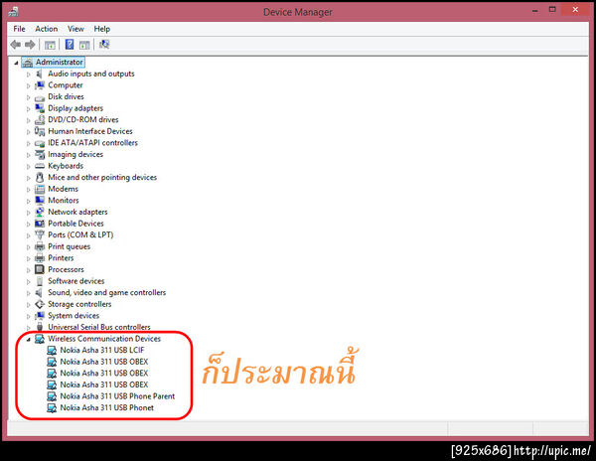Open the File menu

coord(19,29)
